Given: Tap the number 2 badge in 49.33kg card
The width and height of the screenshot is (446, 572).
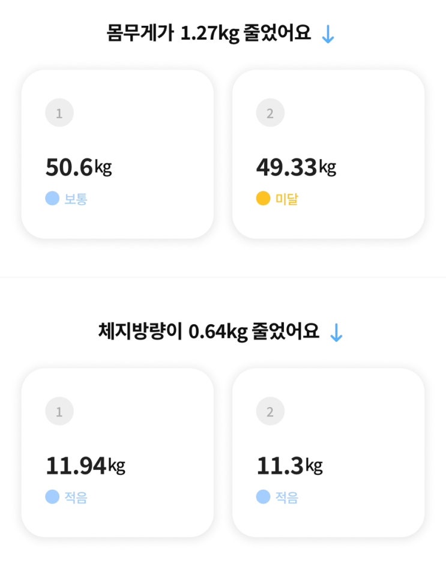Looking at the screenshot, I should pyautogui.click(x=270, y=113).
